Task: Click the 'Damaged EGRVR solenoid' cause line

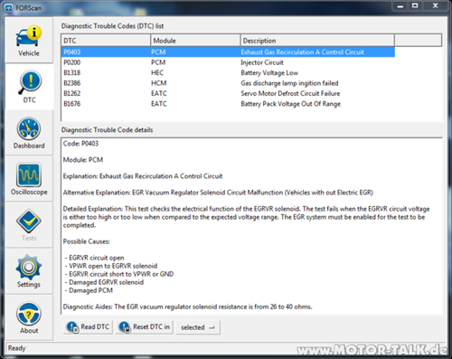Action: 104,282
